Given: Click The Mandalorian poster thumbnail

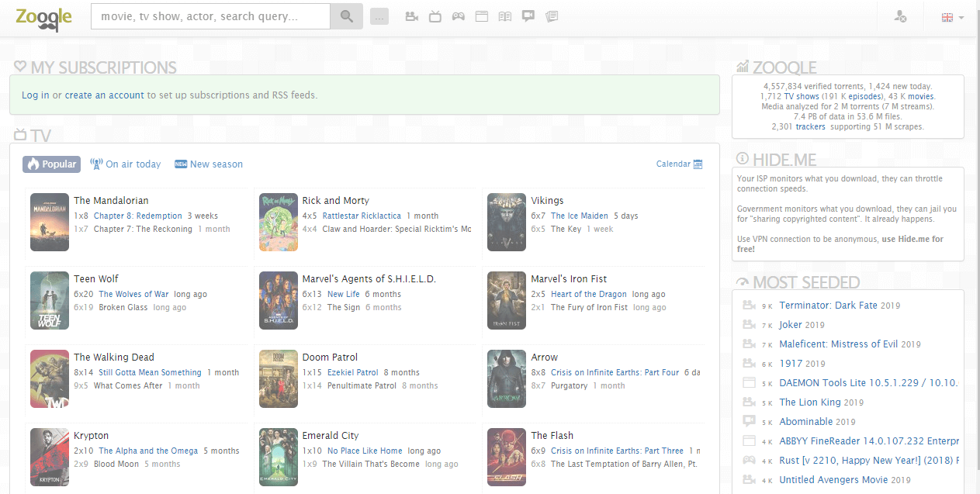Looking at the screenshot, I should 50,222.
